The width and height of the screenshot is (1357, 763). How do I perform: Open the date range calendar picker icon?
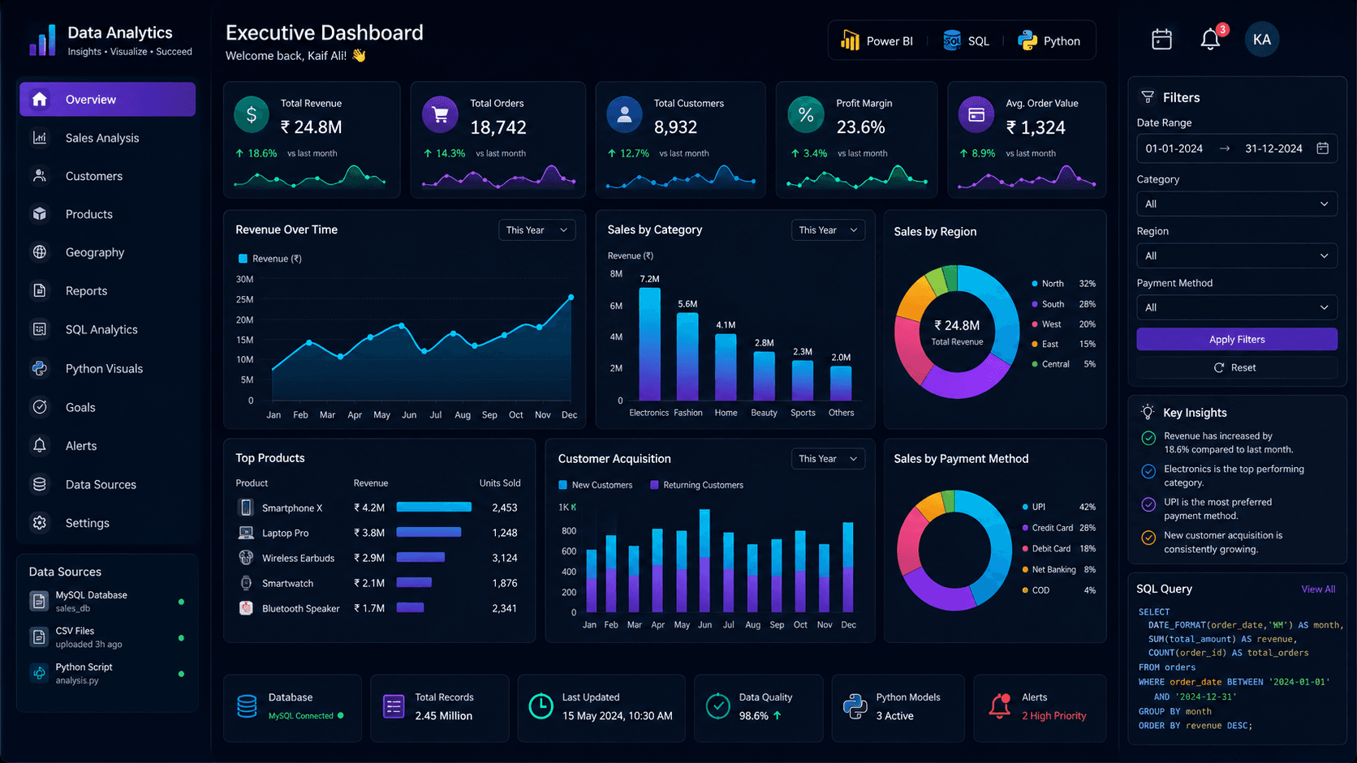click(x=1323, y=148)
